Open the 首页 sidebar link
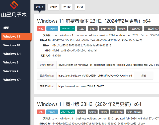 [6, 28]
